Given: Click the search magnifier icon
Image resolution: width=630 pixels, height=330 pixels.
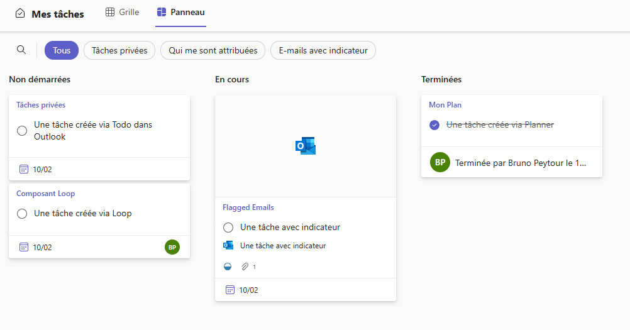Looking at the screenshot, I should pos(21,50).
